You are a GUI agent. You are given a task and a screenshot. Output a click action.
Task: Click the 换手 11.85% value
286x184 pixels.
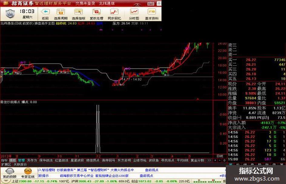pyautogui.click(x=249, y=108)
